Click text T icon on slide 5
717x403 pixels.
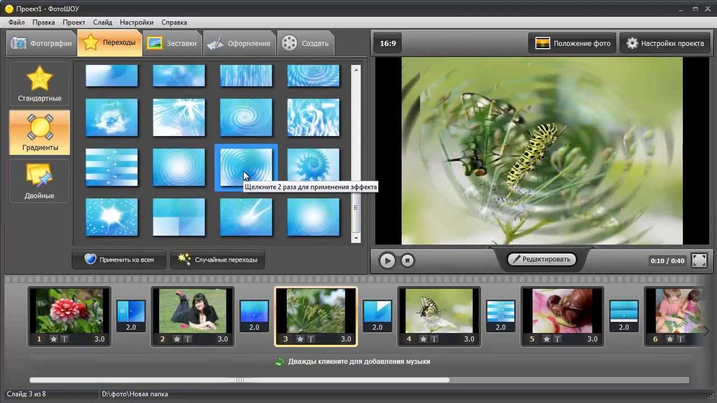point(557,339)
